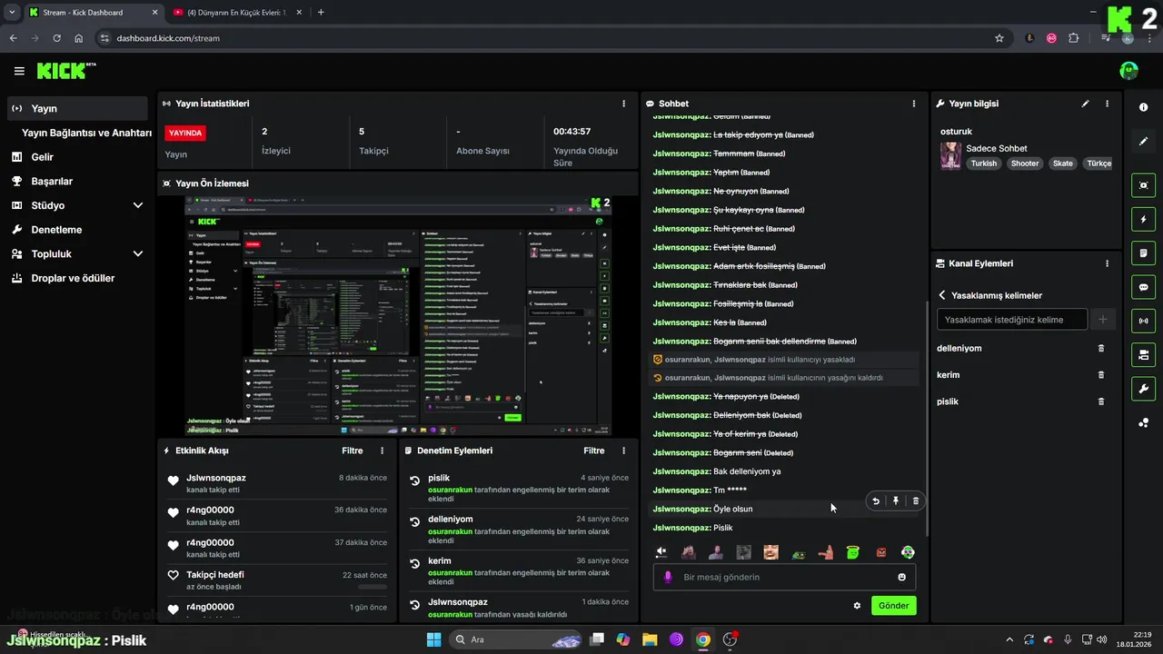Open the Kanal Eylemleri three-dot menu
Viewport: 1163px width, 654px height.
click(x=1107, y=263)
